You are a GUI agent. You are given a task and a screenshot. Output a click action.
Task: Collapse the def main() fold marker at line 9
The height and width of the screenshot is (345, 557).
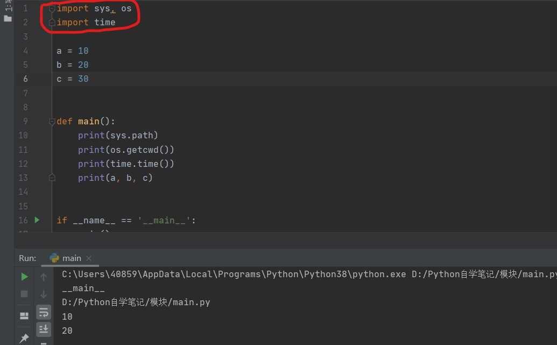click(52, 122)
